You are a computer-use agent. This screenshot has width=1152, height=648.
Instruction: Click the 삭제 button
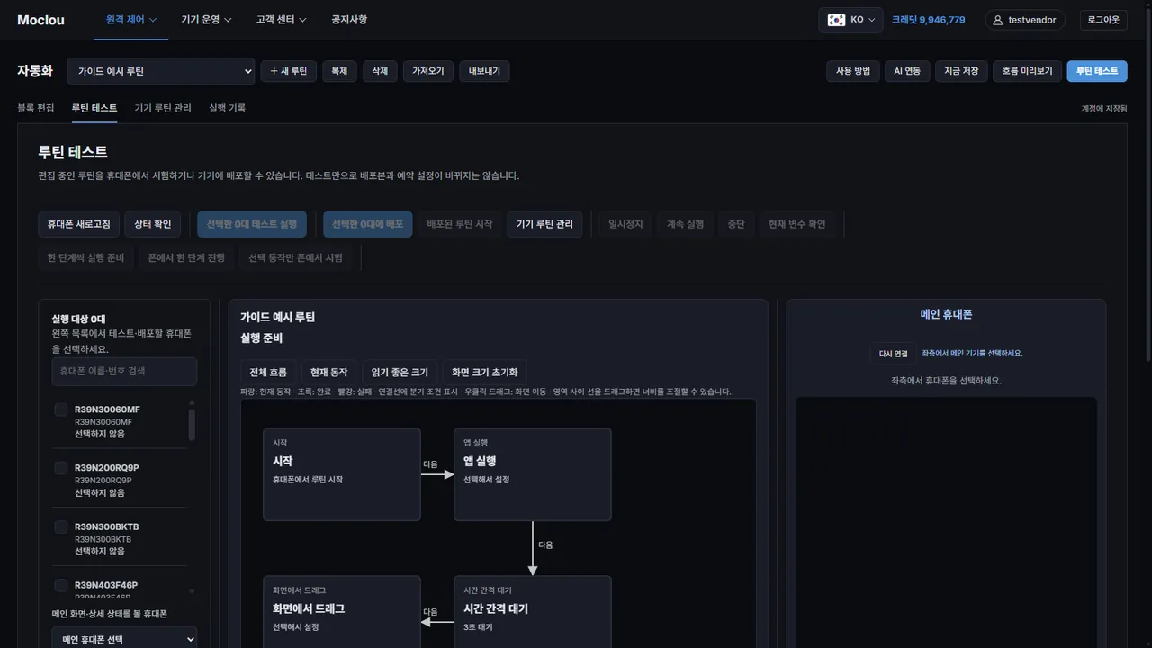380,71
